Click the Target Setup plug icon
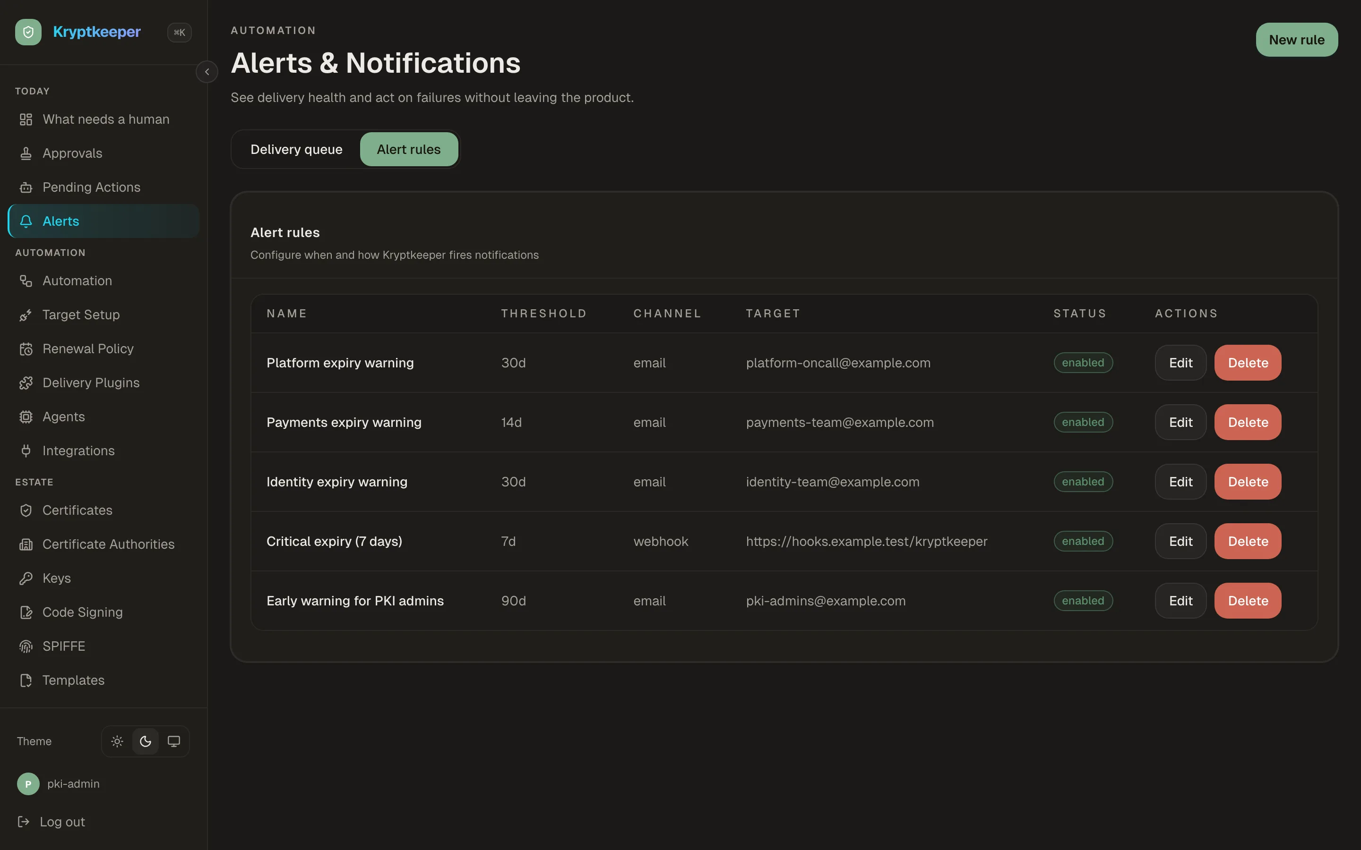Image resolution: width=1361 pixels, height=850 pixels. click(26, 315)
